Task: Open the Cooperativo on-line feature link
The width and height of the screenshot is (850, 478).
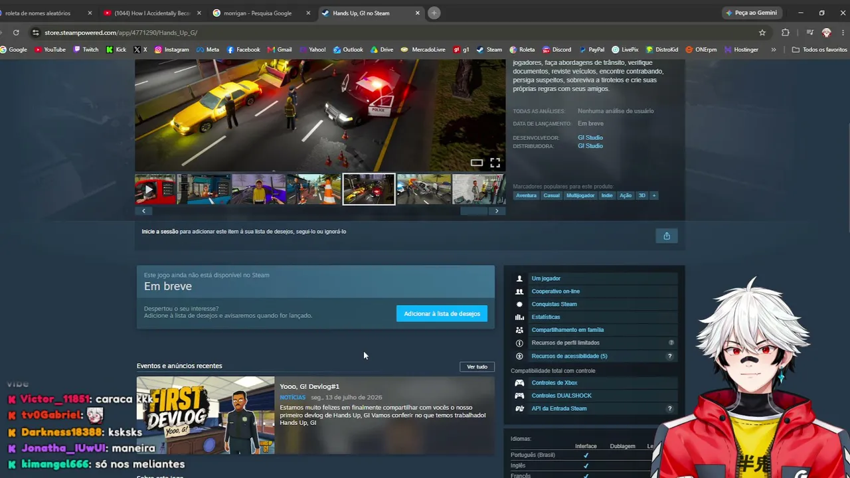Action: tap(556, 291)
